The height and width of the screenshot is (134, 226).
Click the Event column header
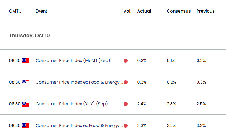click(x=41, y=11)
